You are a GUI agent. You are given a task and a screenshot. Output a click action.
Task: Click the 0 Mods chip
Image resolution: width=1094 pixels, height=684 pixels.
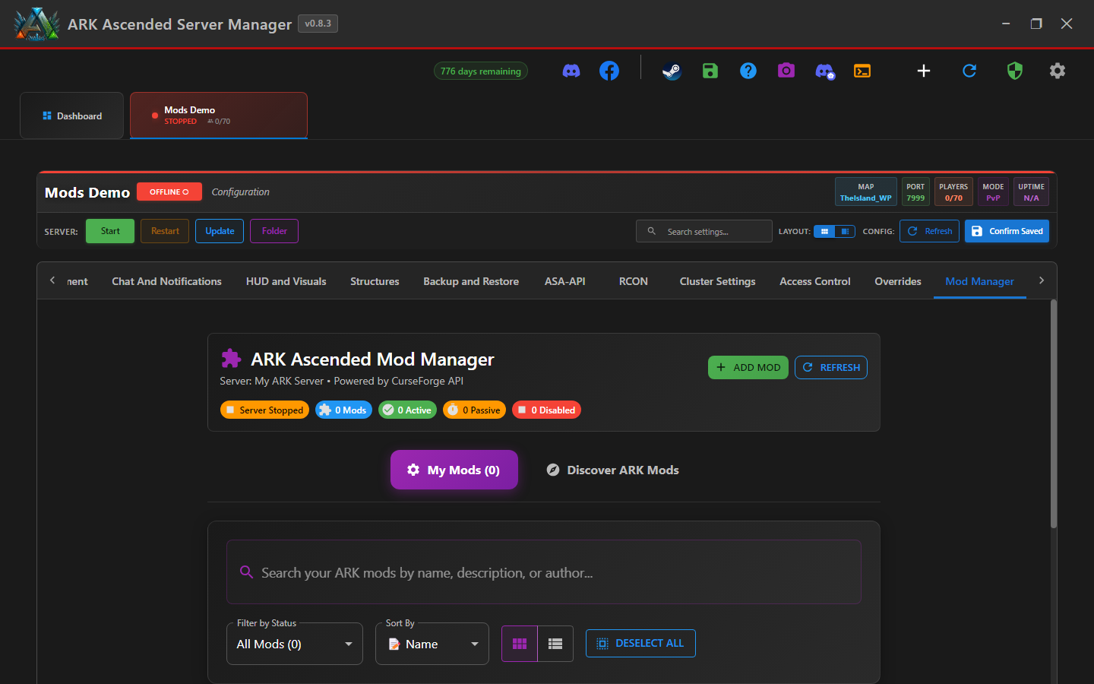[343, 410]
